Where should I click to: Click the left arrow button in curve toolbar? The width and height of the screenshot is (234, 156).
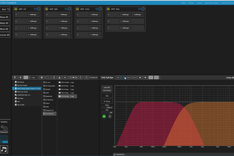[140, 78]
